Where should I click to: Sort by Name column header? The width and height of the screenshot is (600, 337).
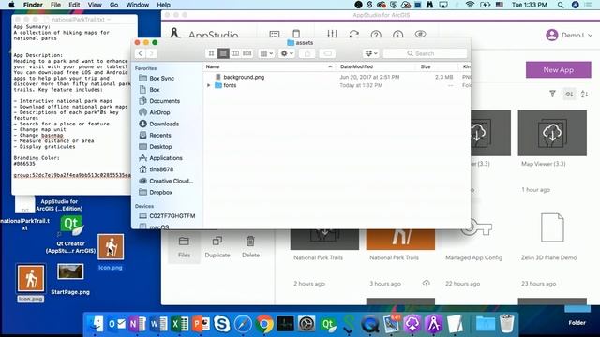tap(269, 66)
